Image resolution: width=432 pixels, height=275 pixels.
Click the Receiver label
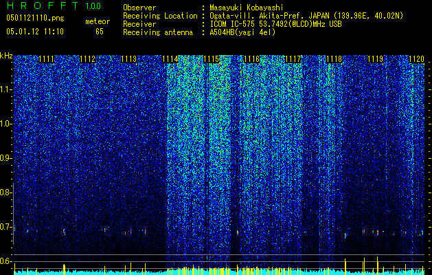(x=139, y=24)
